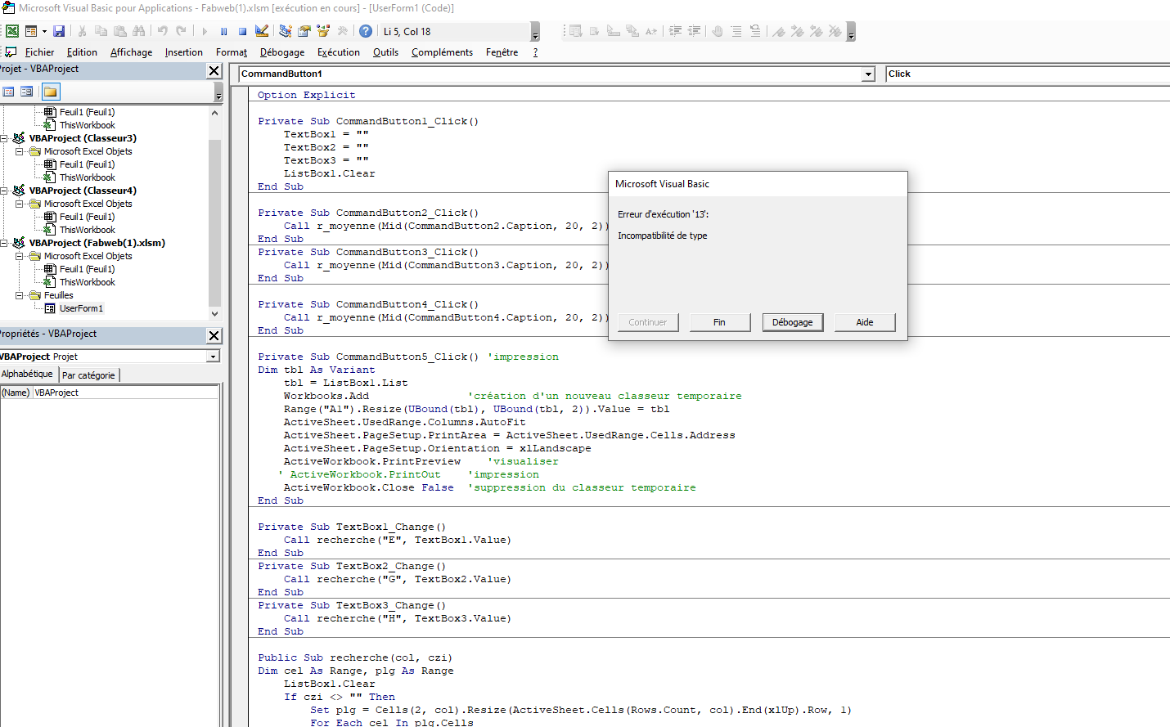Click the Click procedure combo box
Screen dimensions: 1170x727
[x=1028, y=74]
